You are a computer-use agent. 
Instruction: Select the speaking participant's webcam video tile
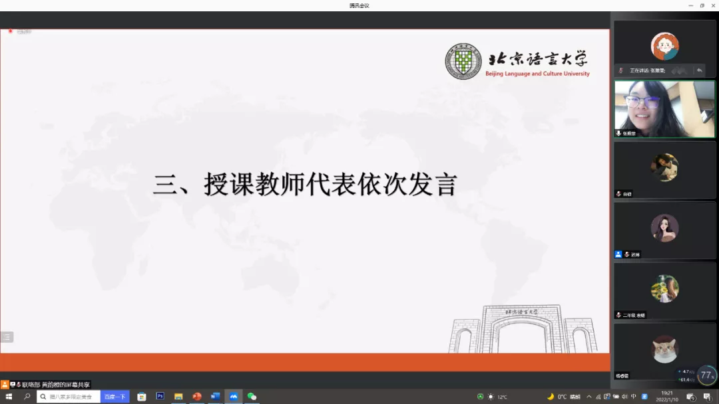[x=664, y=109]
